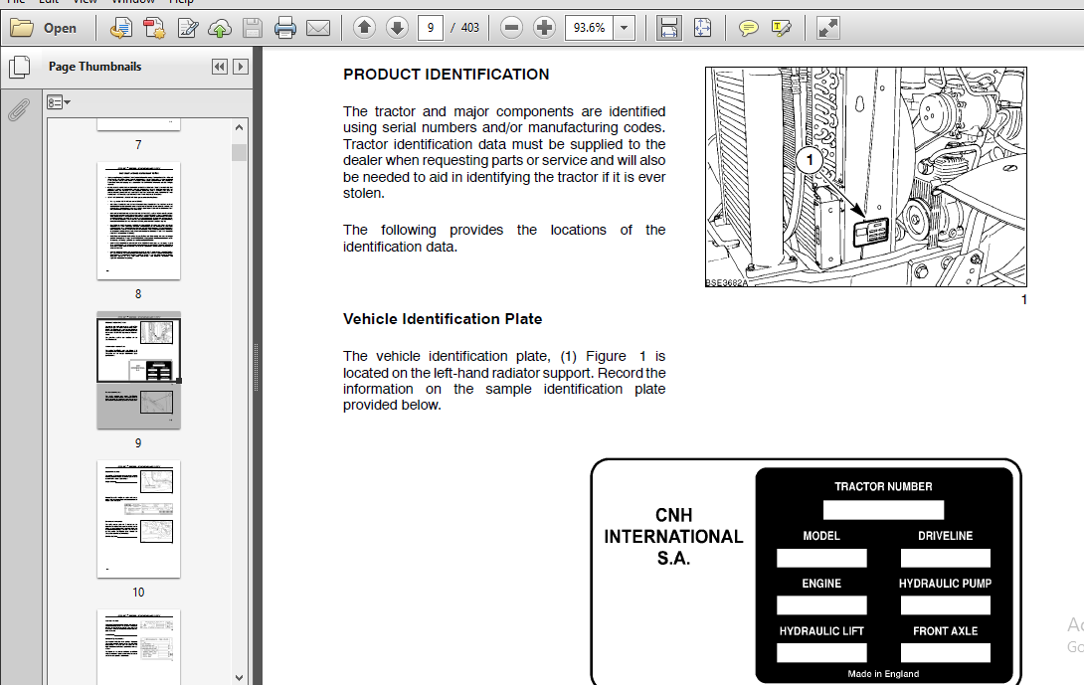Click 'Made in England' text on plate
The width and height of the screenshot is (1084, 685).
pos(883,674)
